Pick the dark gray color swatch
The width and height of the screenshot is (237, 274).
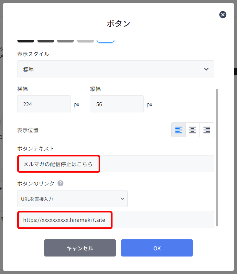[x=46, y=40]
